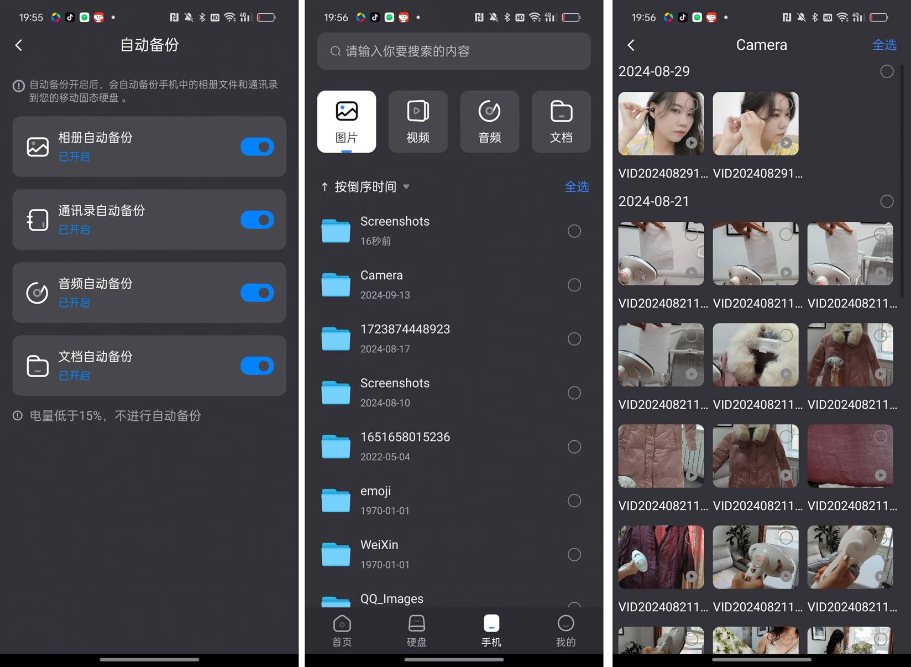Tap the 我的 profile icon in bottom navigation
The width and height of the screenshot is (911, 667).
(566, 624)
